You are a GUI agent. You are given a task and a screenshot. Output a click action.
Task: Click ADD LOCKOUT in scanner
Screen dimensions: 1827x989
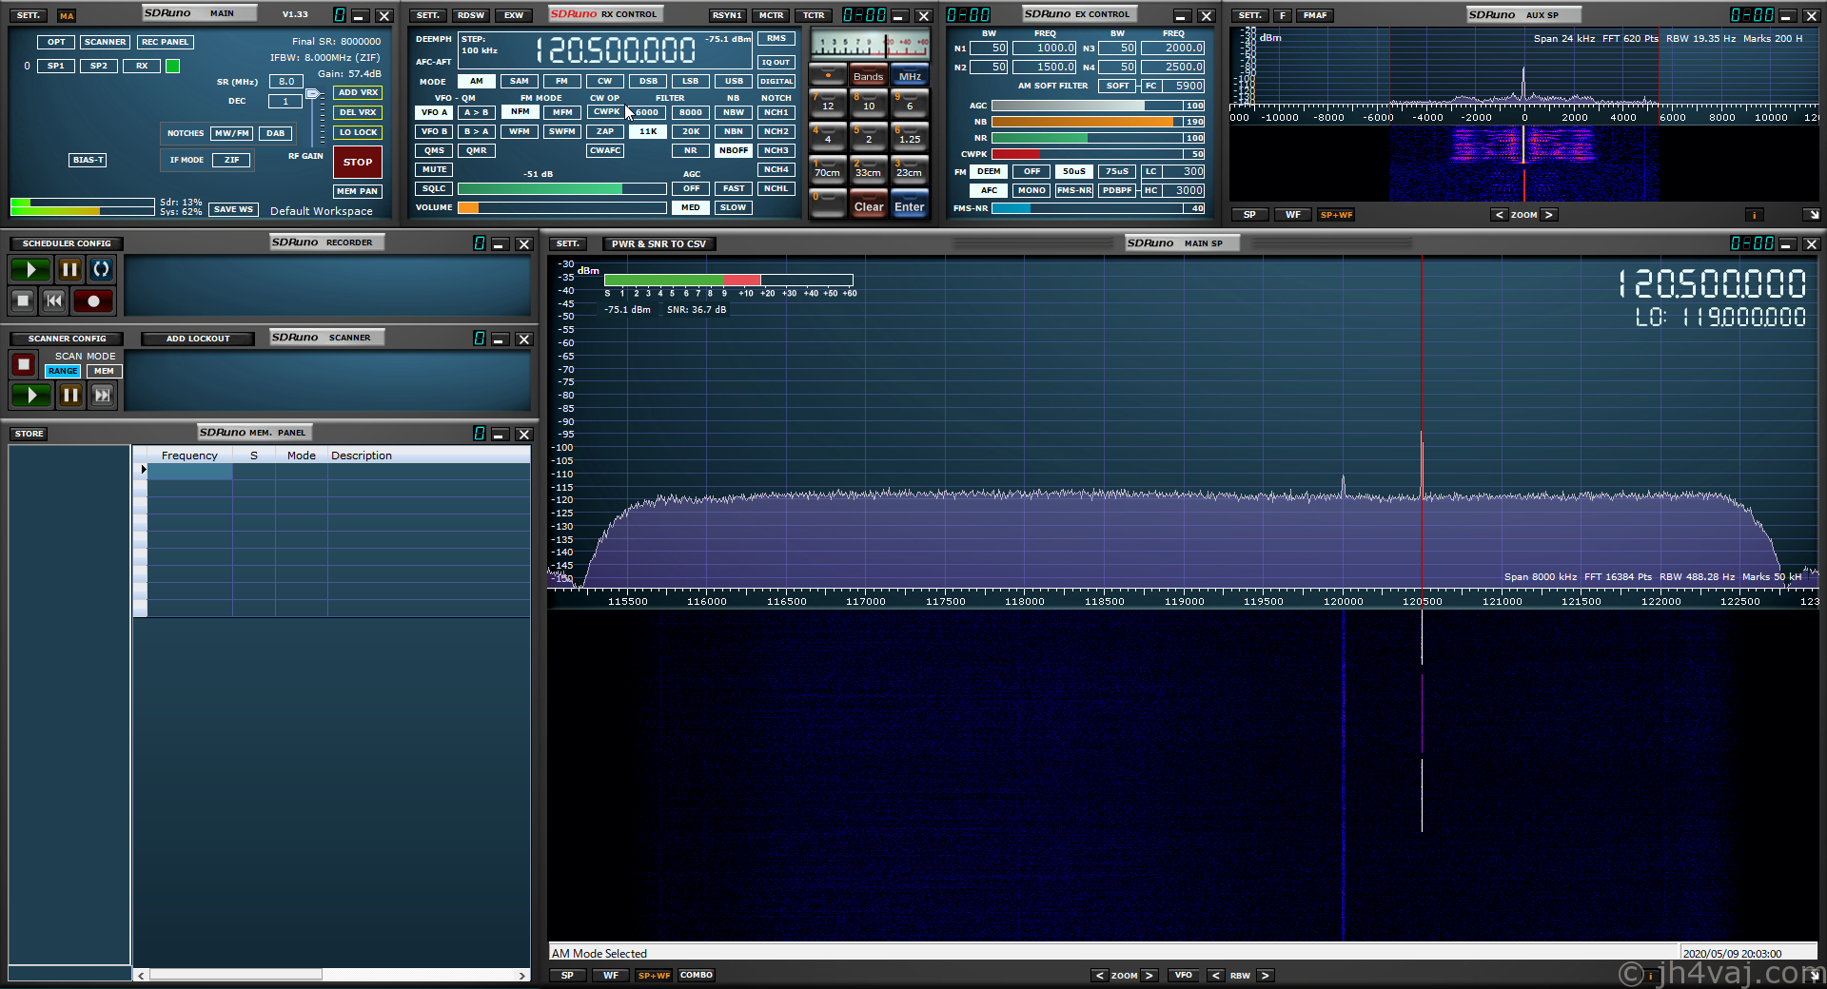(x=198, y=339)
